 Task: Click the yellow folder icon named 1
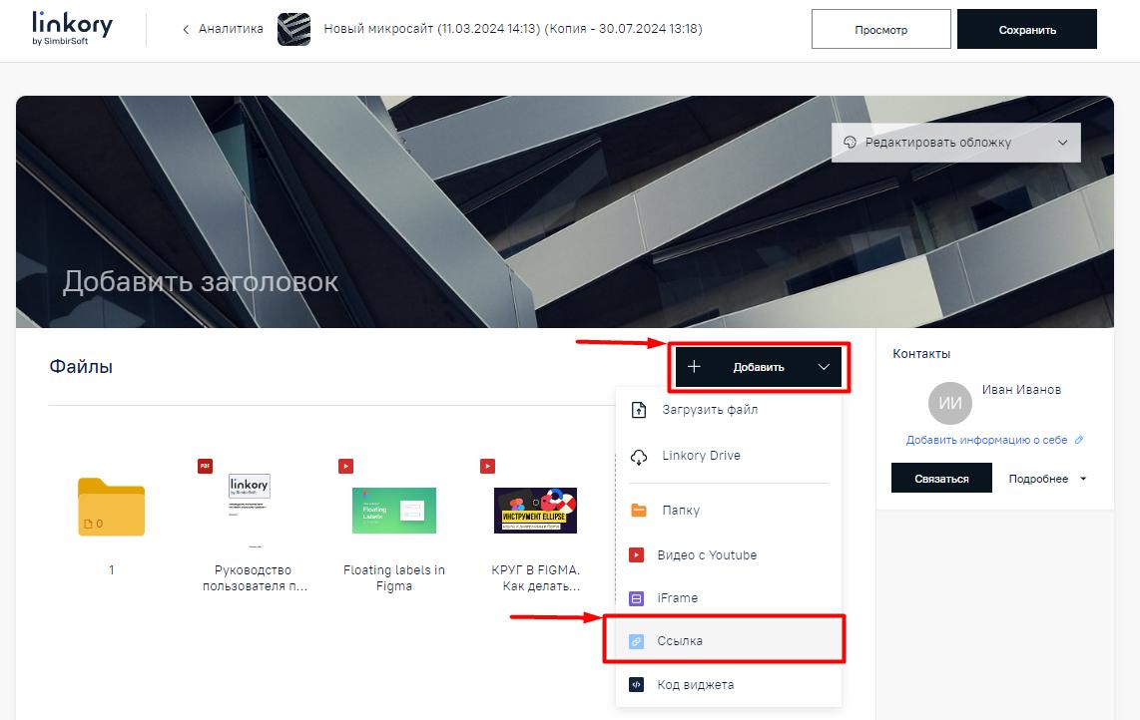point(111,507)
